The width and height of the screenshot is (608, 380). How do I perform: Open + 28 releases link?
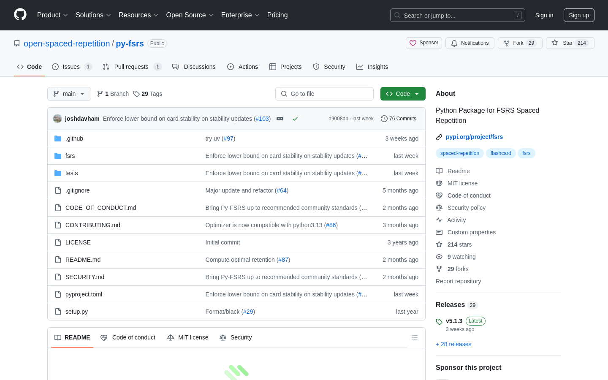(453, 344)
